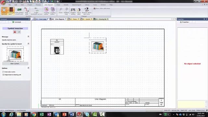Cancel symbol insertion with red X
Screen dimensions: 208x117
(x=15, y=32)
